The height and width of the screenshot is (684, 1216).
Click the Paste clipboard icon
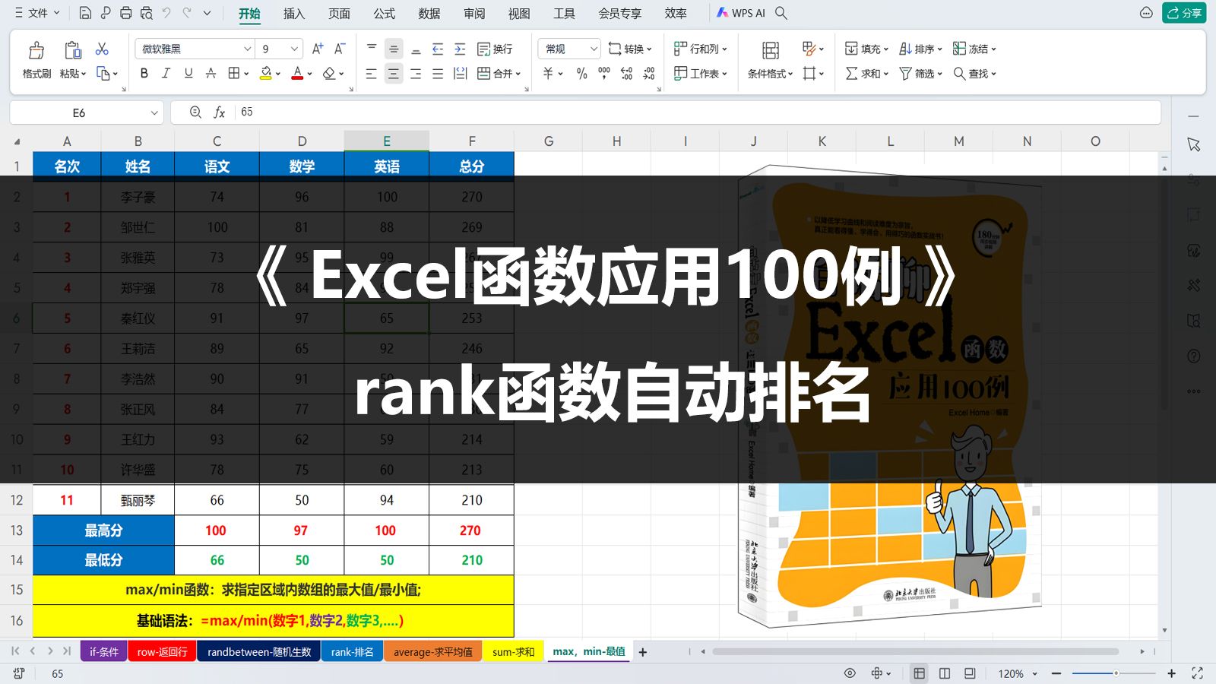(x=73, y=51)
